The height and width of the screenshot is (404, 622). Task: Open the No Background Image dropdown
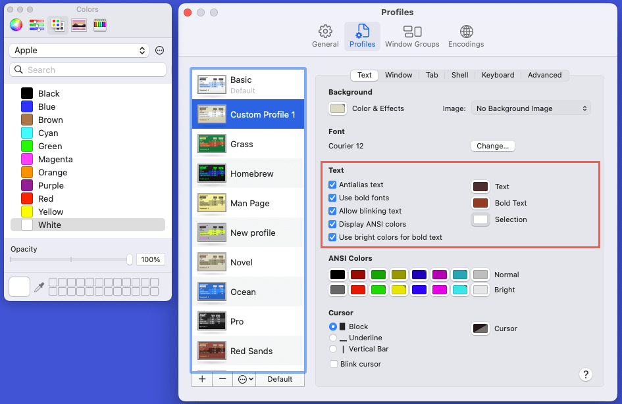[x=531, y=108]
